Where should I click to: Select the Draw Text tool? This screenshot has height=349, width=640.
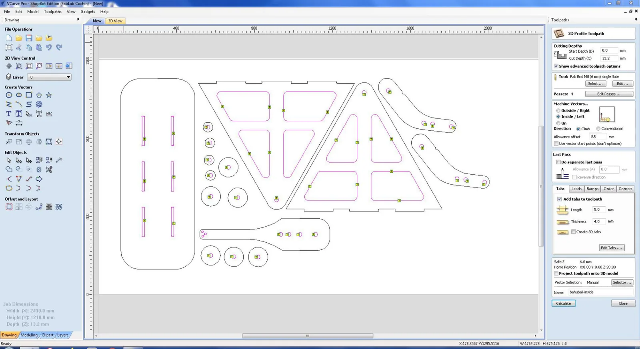tap(9, 114)
